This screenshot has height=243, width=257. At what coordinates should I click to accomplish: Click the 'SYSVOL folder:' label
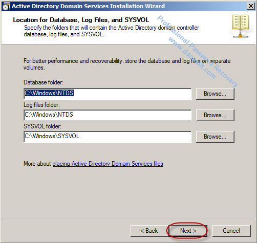tap(42, 126)
